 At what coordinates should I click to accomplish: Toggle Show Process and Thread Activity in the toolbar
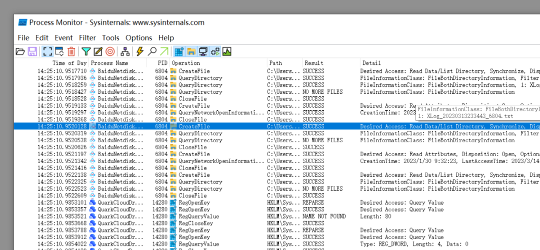click(215, 51)
